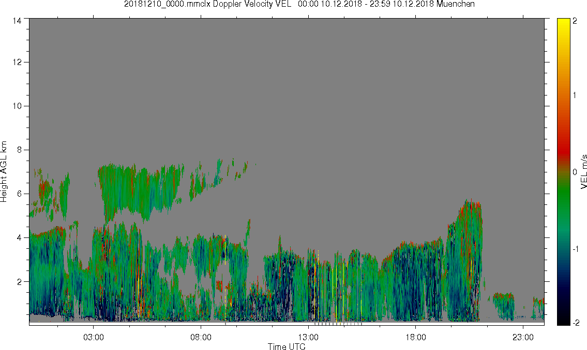Screen dimensions: 587x350
Task: Click the 'VEL m/s' colorbar label
Action: click(x=583, y=171)
